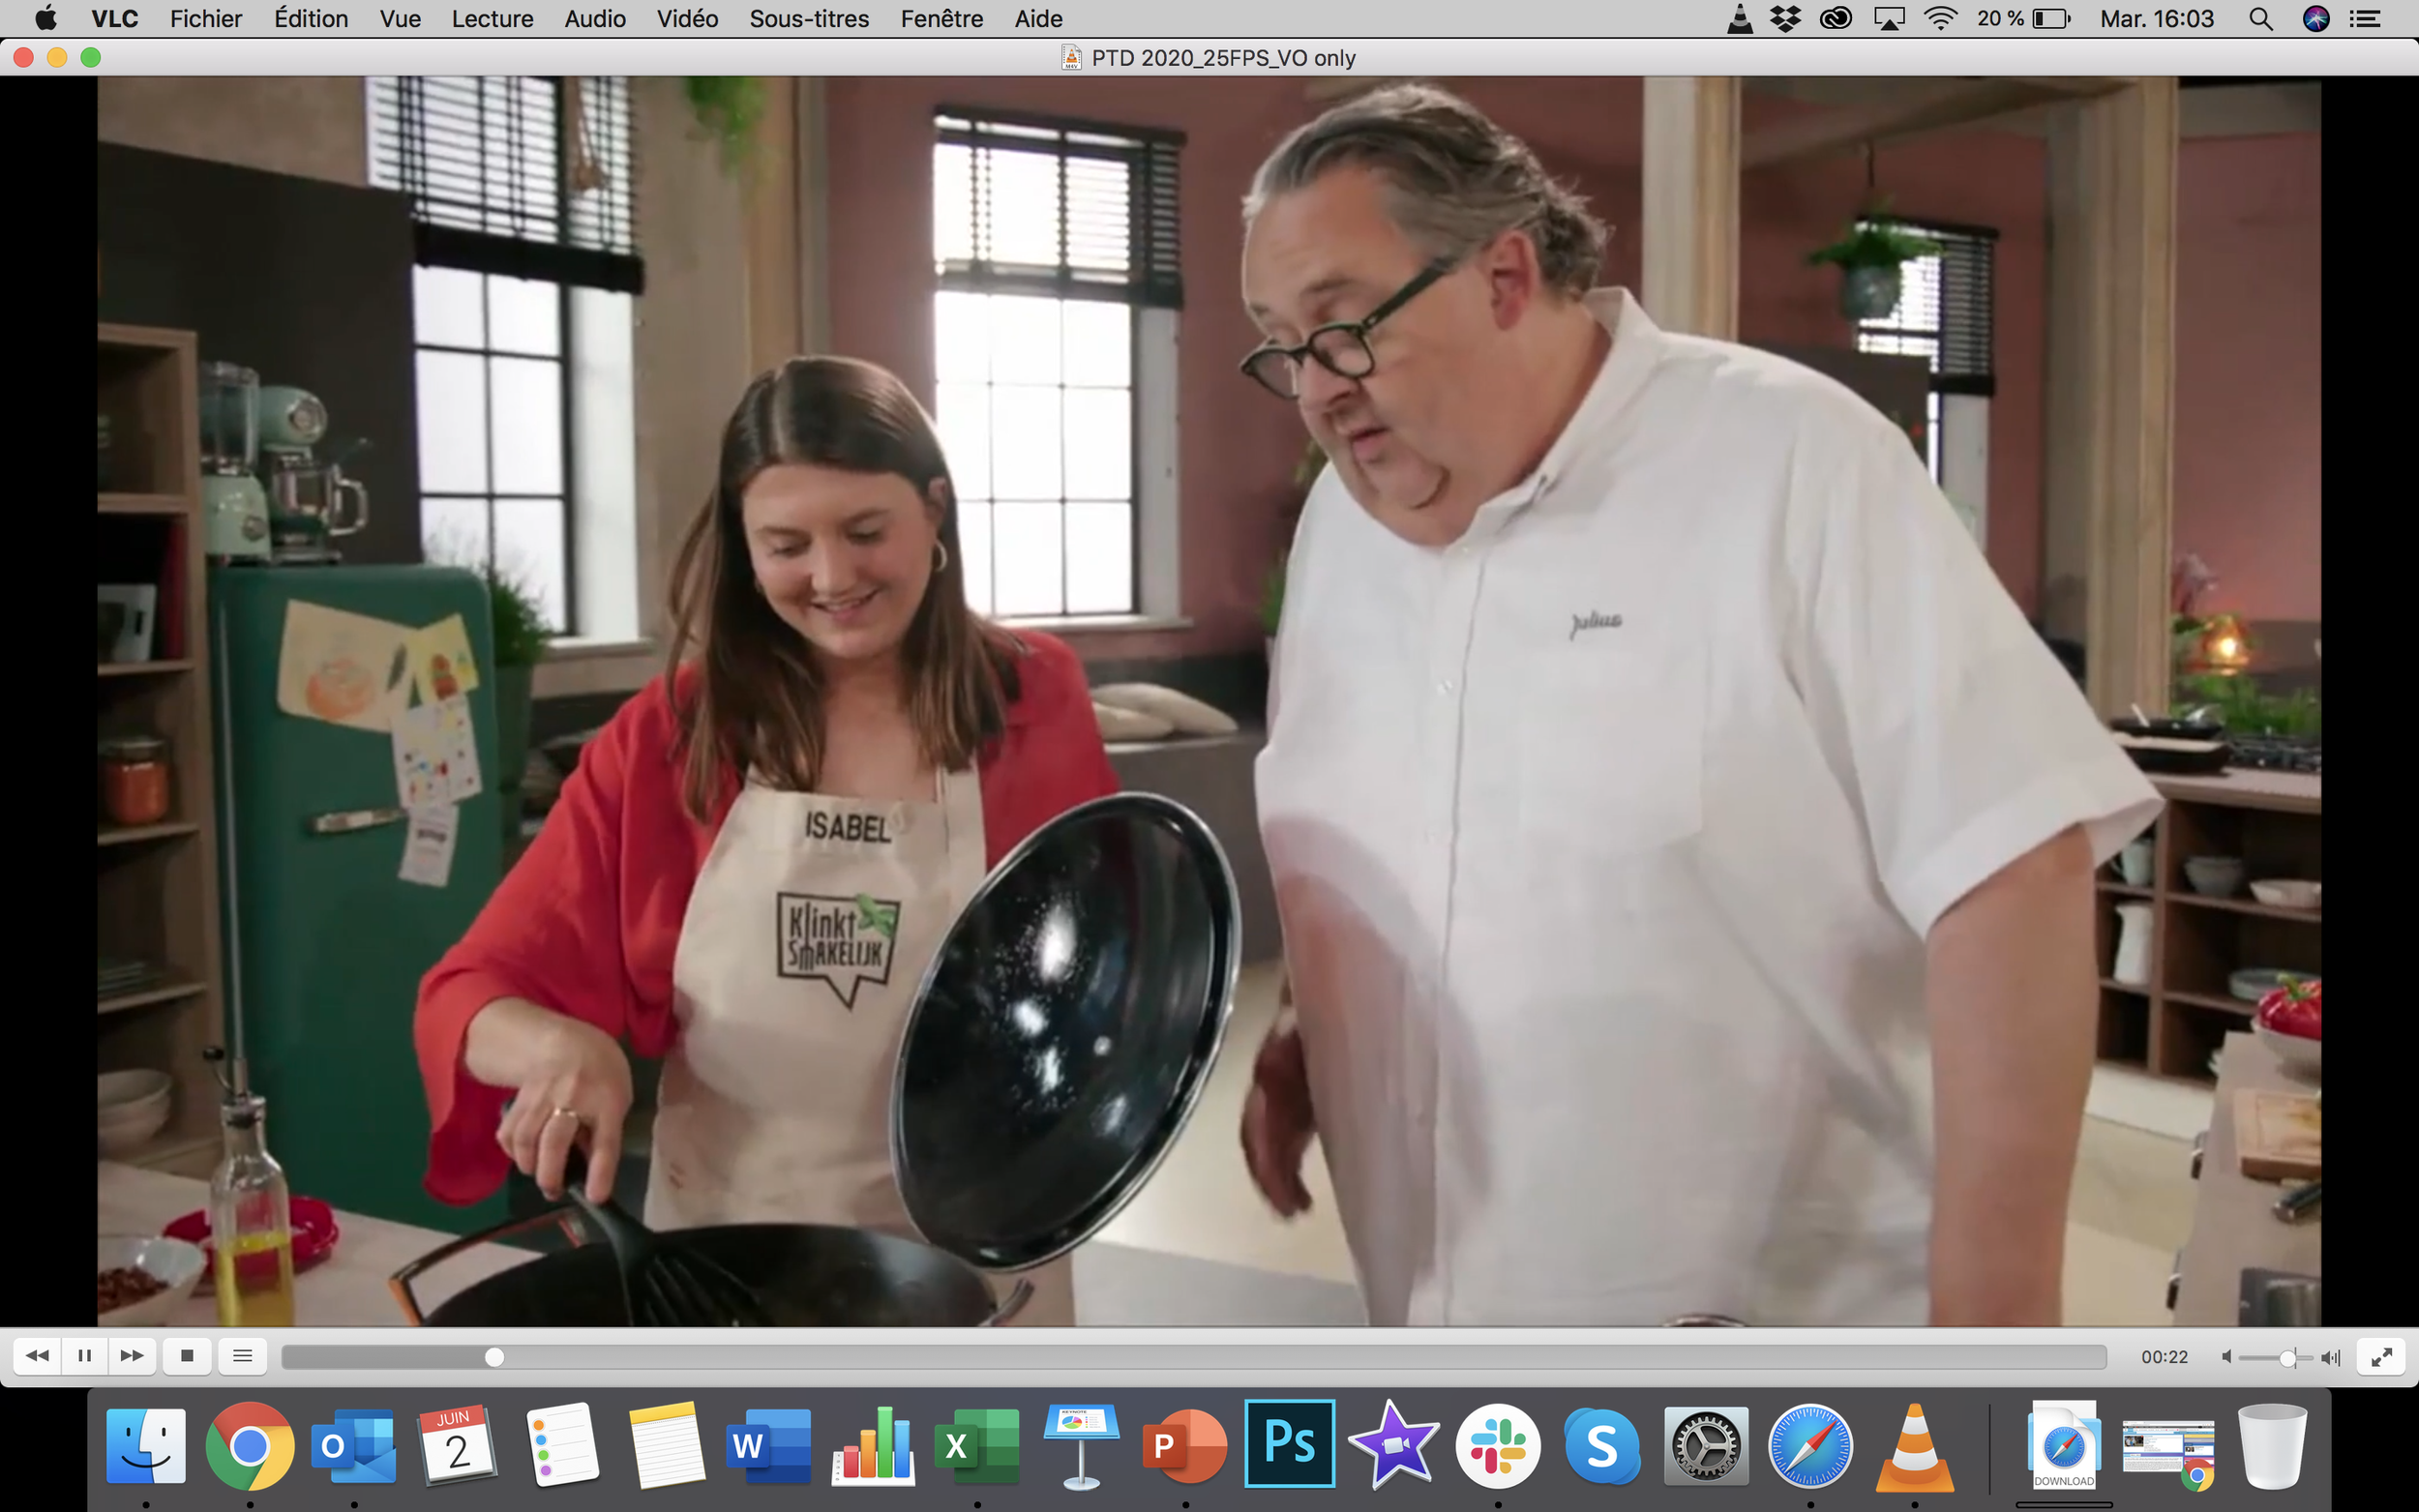Viewport: 2419px width, 1512px height.
Task: Click the rewind/previous button
Action: pos(37,1356)
